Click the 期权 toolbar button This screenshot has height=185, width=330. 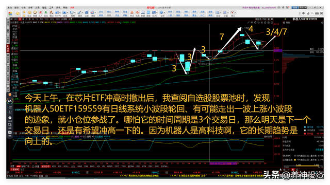(x=187, y=11)
